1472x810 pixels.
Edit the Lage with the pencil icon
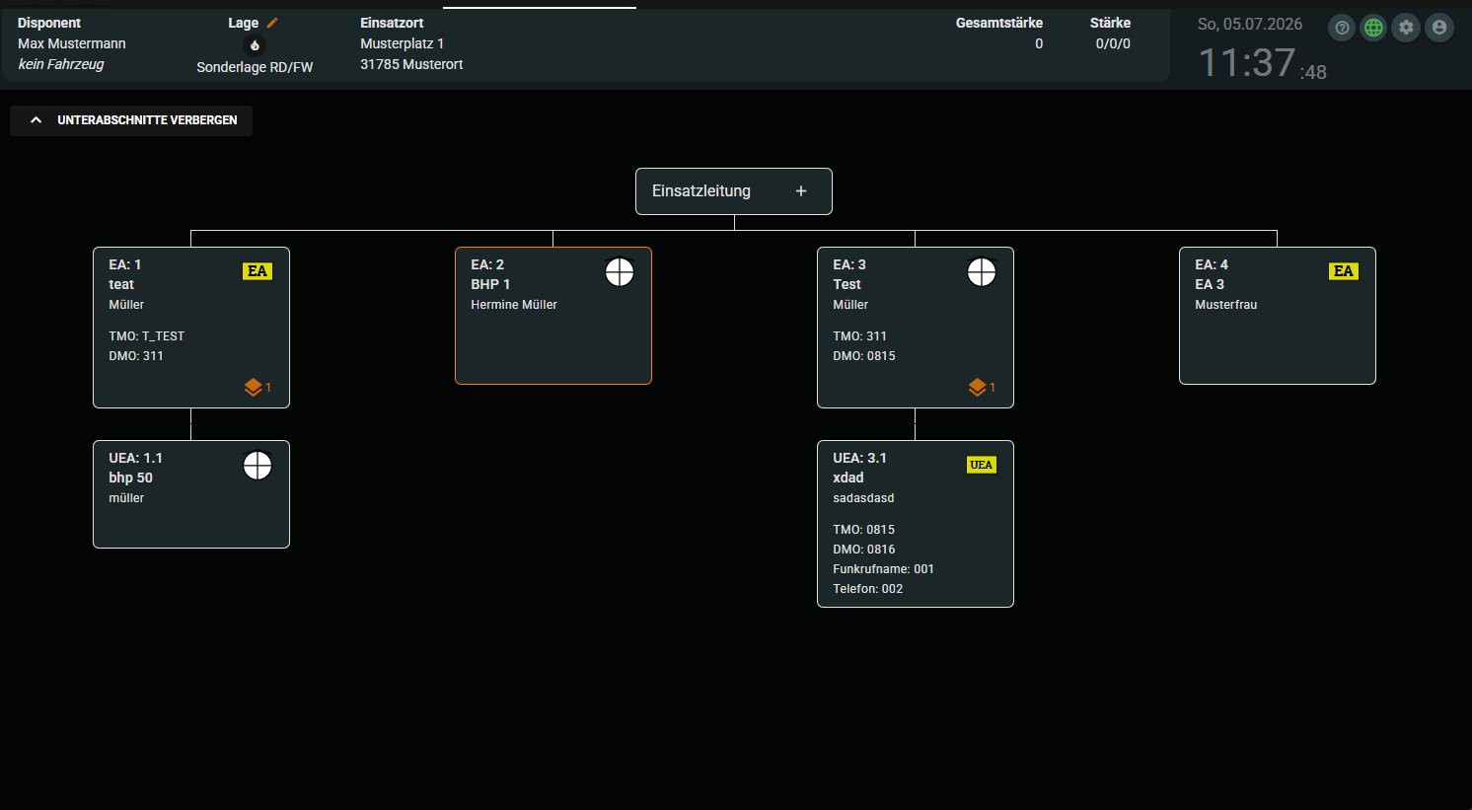point(272,23)
